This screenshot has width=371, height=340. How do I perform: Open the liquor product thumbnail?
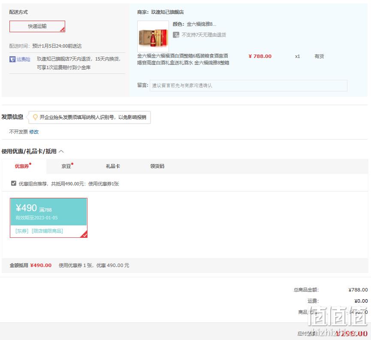(153, 36)
